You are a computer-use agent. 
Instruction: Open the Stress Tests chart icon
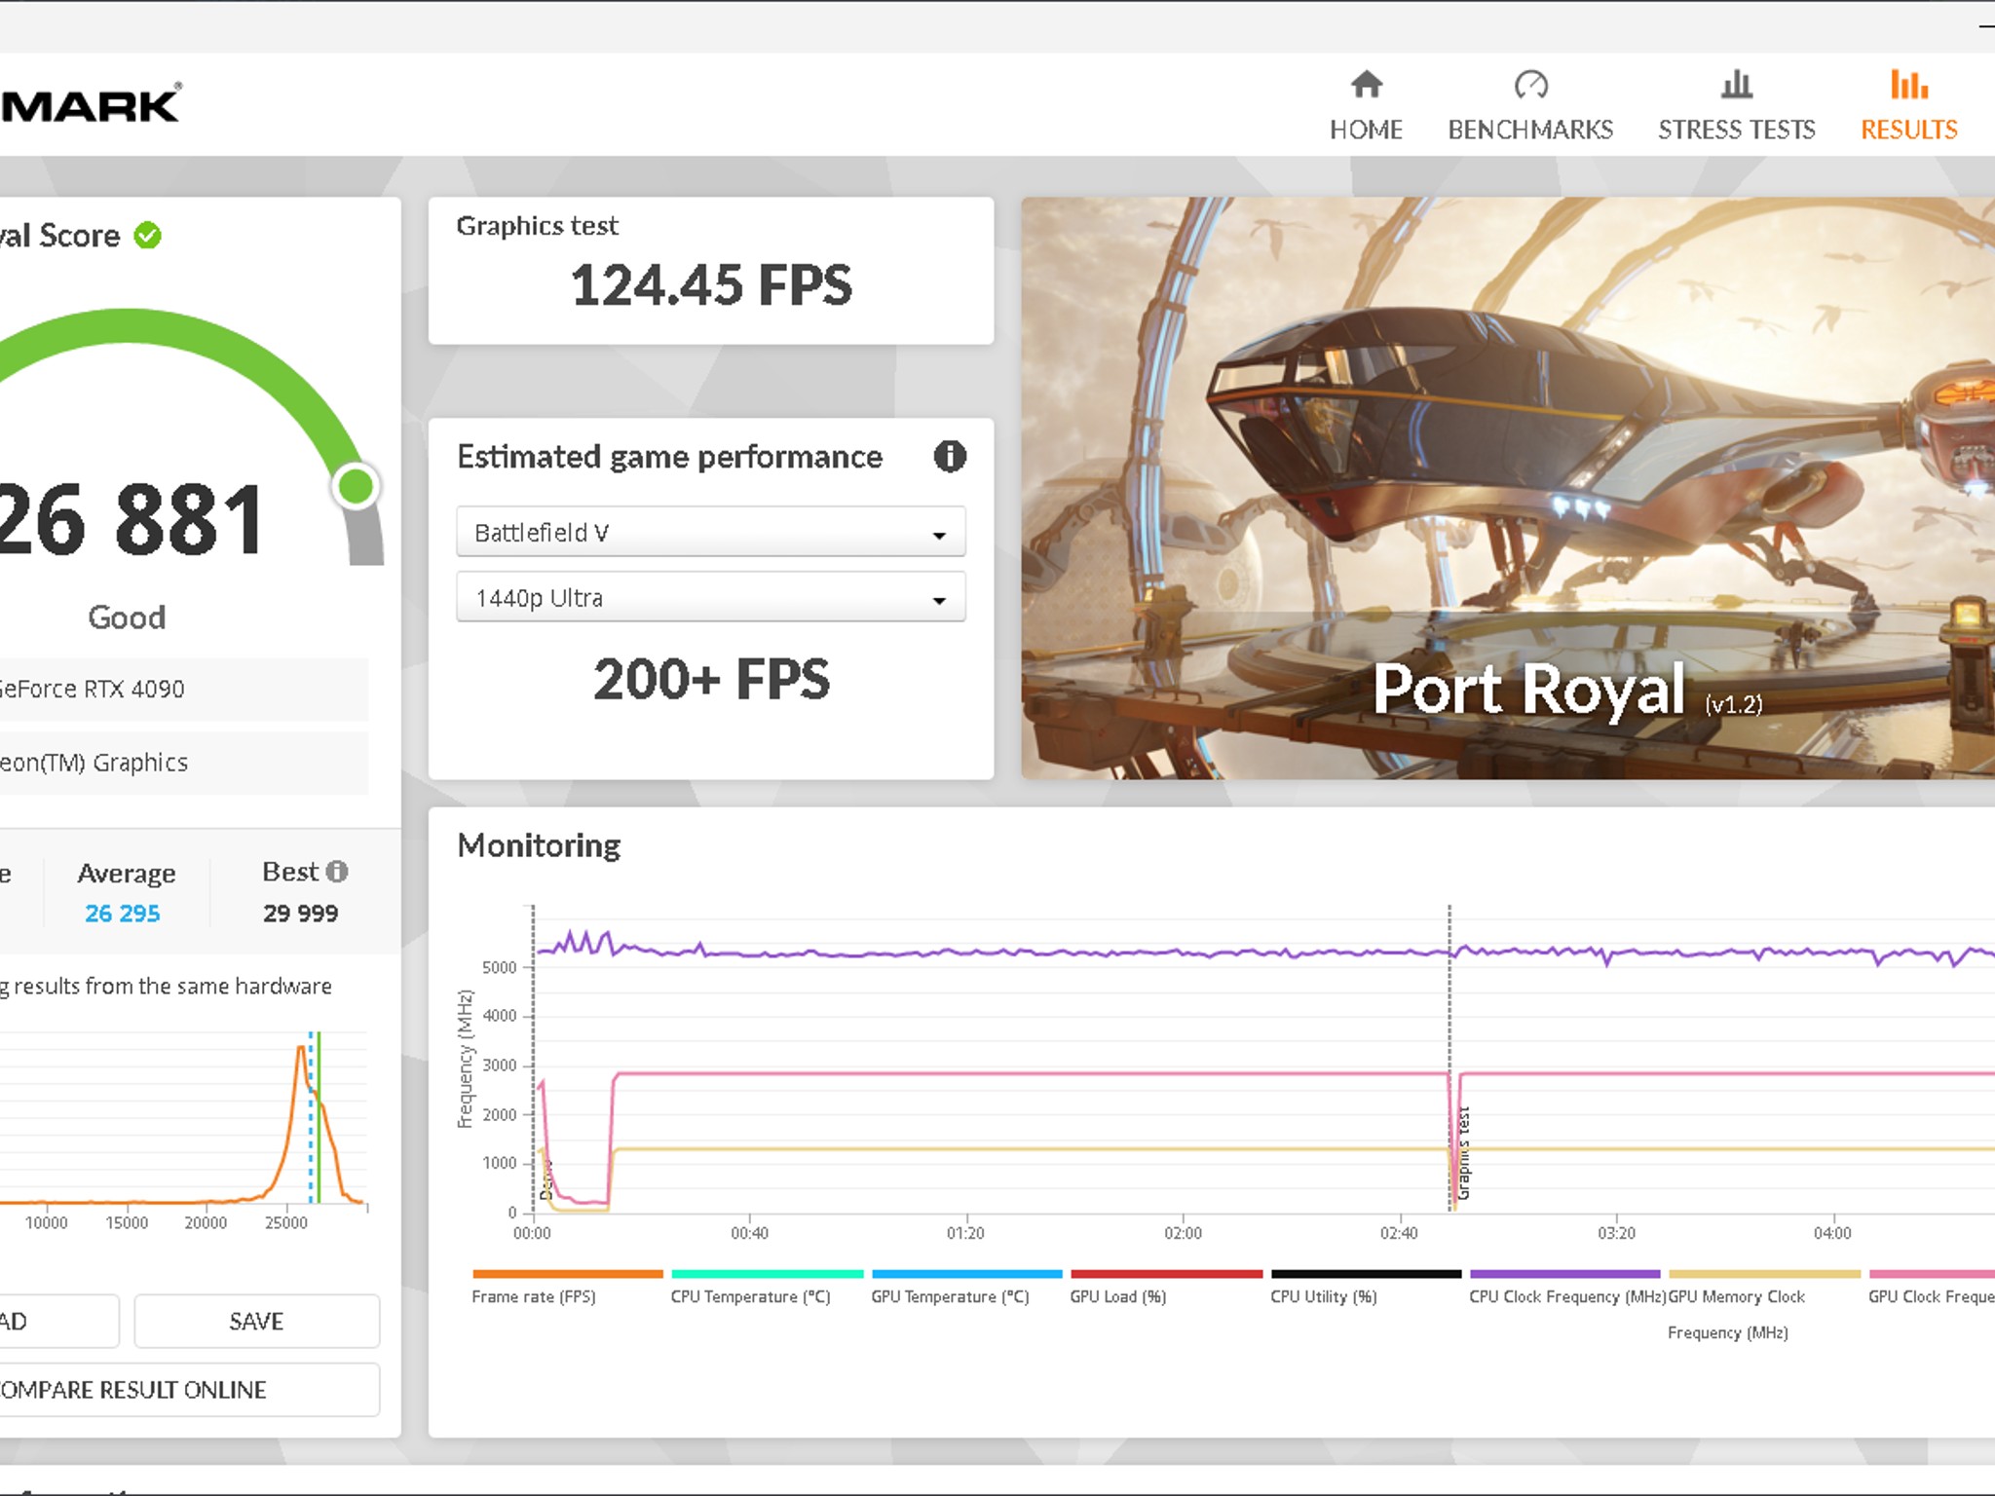(x=1736, y=85)
